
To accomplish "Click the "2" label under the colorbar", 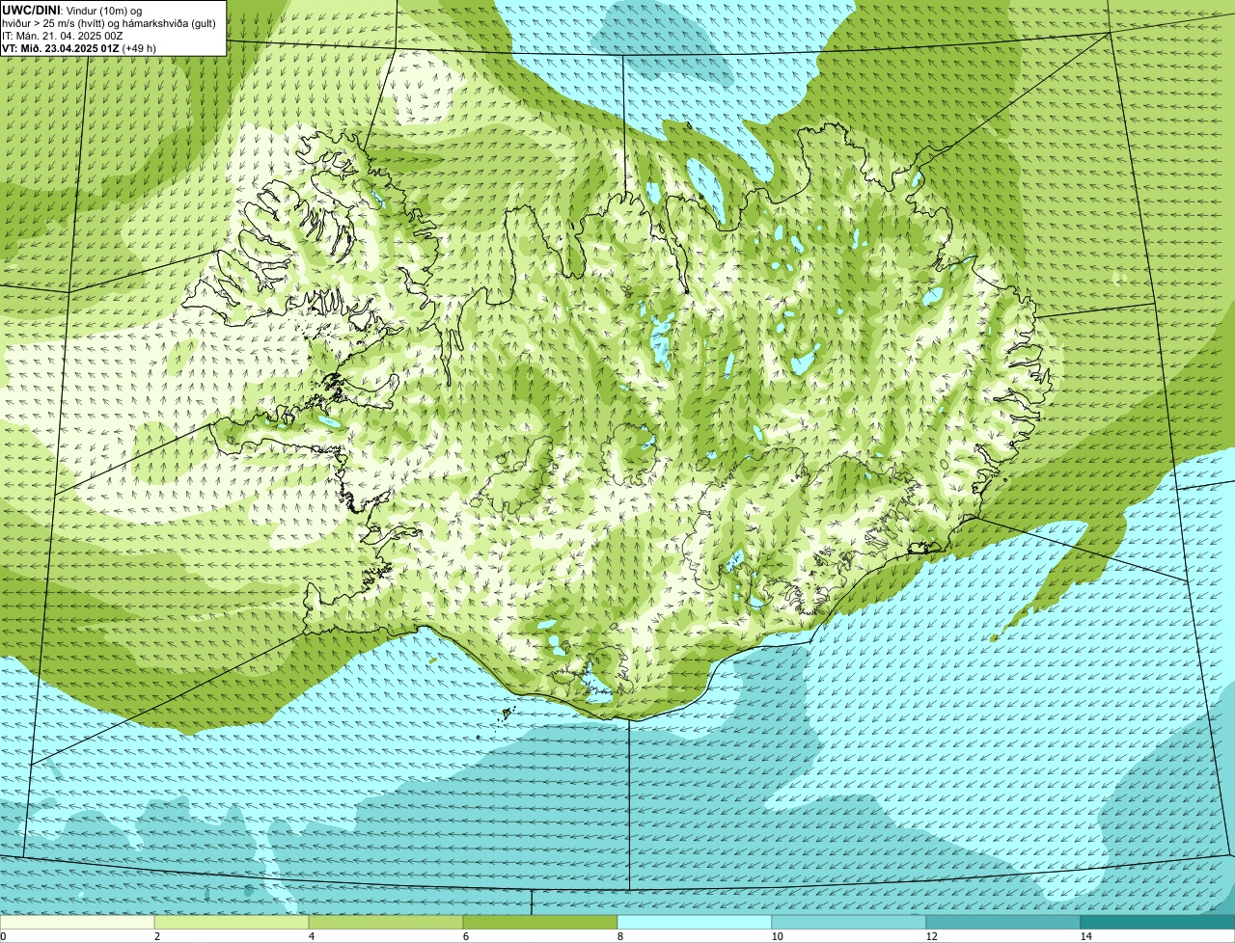I will 156,936.
